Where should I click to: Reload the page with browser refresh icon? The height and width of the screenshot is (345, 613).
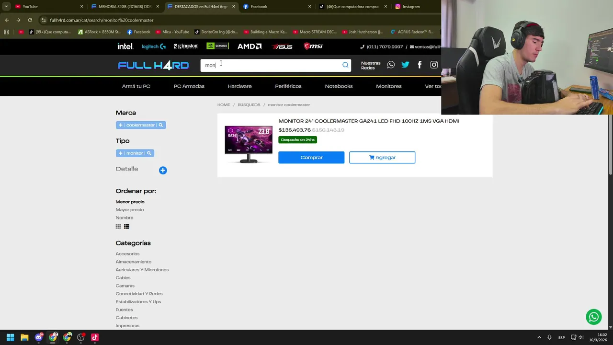30,20
